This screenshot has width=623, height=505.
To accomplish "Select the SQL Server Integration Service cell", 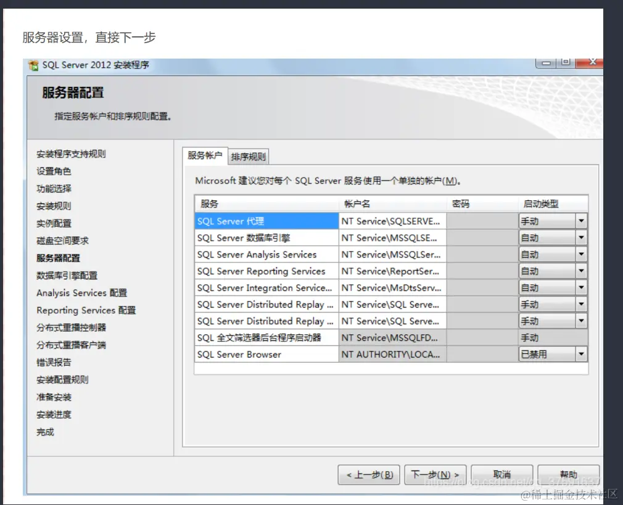I will [266, 288].
